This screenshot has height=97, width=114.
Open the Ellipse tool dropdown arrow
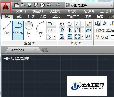(x=54, y=30)
